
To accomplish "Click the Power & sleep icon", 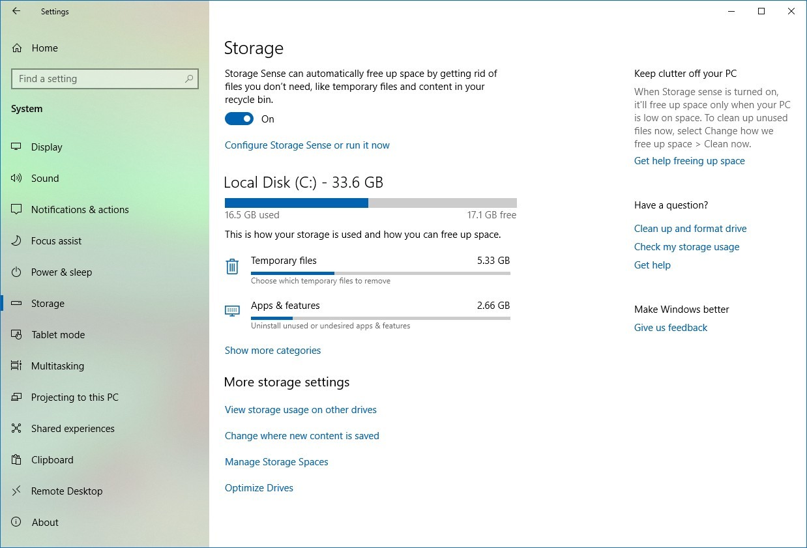I will click(16, 272).
